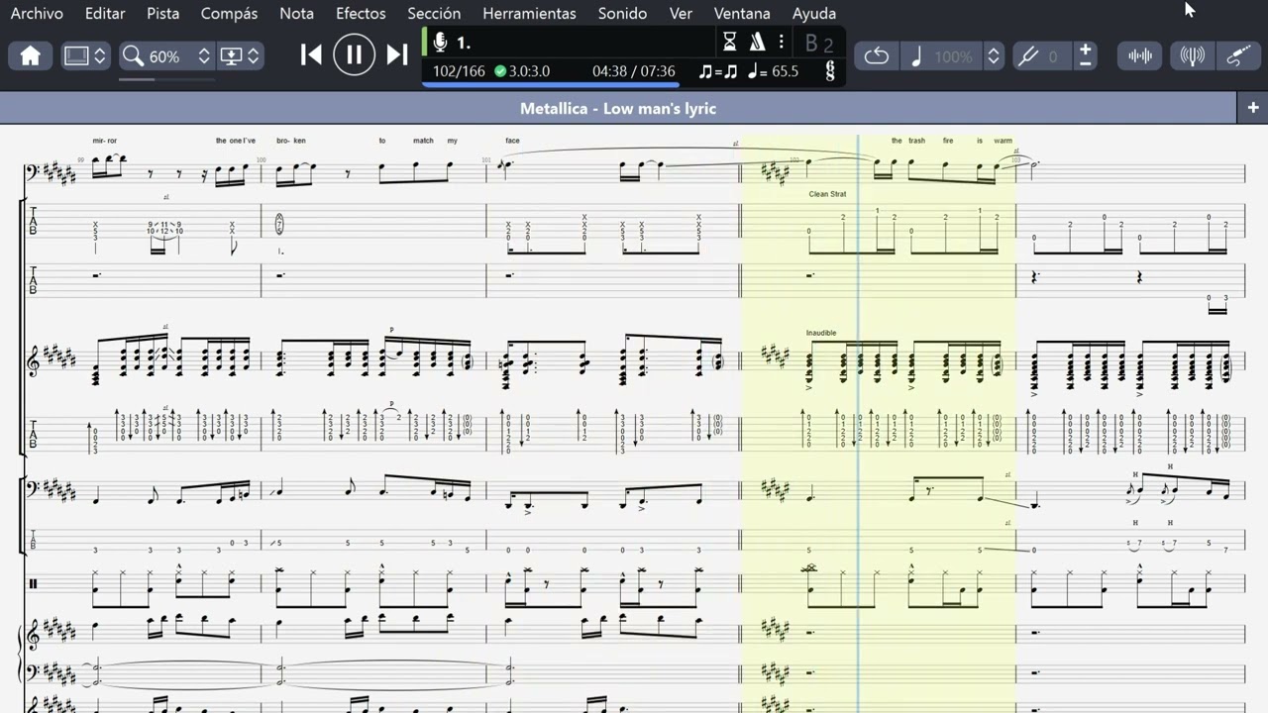Image resolution: width=1268 pixels, height=713 pixels.
Task: Click the lyric word 'face'
Action: click(x=512, y=141)
